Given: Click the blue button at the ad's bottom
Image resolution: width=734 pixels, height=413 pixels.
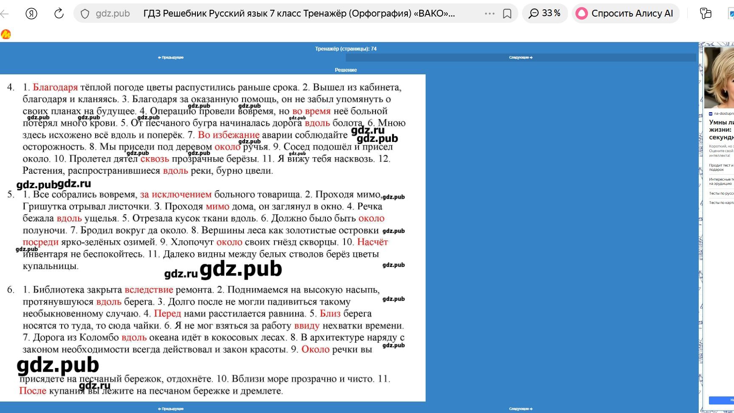Looking at the screenshot, I should [721, 400].
